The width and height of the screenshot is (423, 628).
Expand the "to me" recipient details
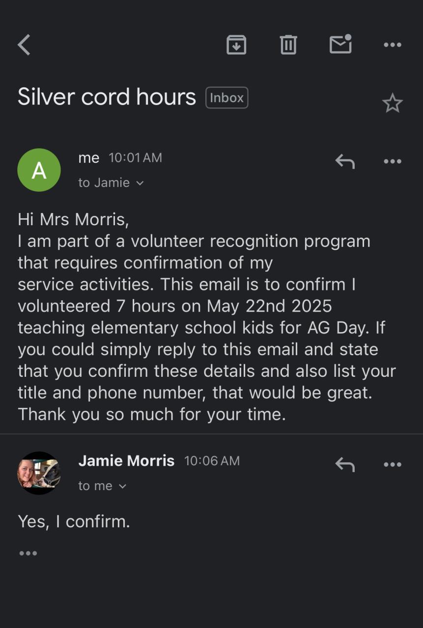click(x=102, y=486)
